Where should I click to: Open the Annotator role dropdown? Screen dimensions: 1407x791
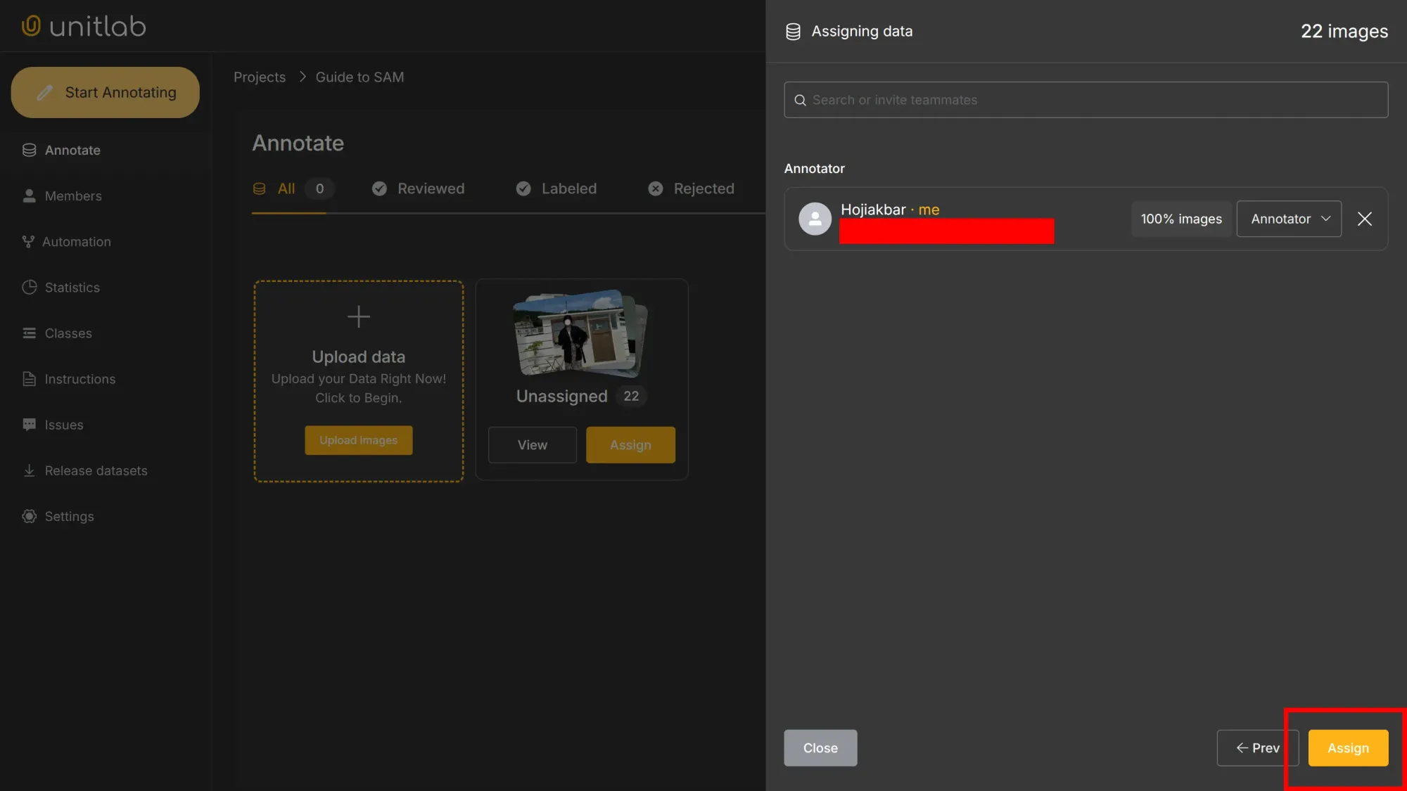[1288, 219]
